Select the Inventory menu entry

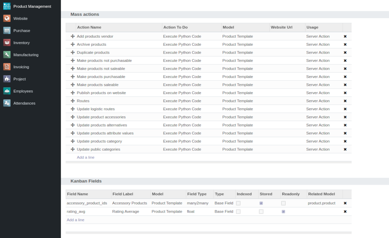[x=21, y=43]
